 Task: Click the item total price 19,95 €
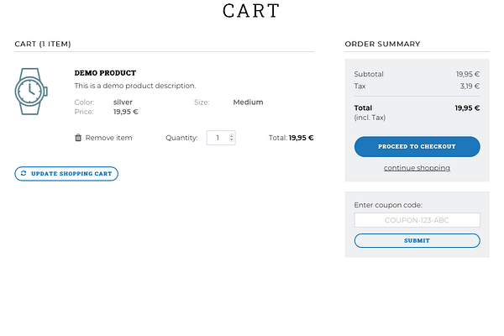coord(301,138)
